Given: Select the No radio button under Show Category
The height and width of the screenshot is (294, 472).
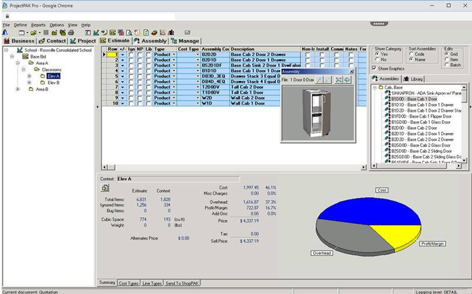Looking at the screenshot, I should coord(377,59).
